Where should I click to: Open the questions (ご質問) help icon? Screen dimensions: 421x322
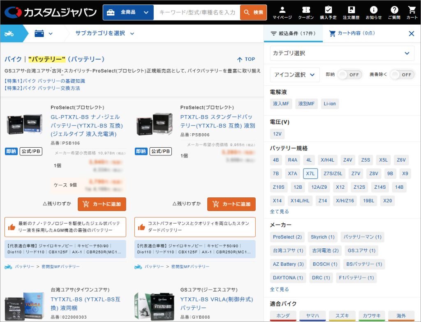tap(394, 13)
